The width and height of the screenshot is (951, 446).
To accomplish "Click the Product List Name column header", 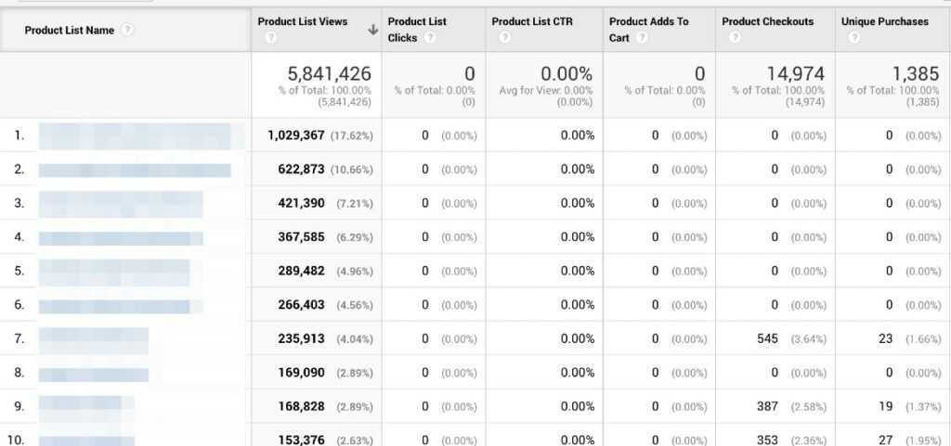I will pyautogui.click(x=70, y=31).
